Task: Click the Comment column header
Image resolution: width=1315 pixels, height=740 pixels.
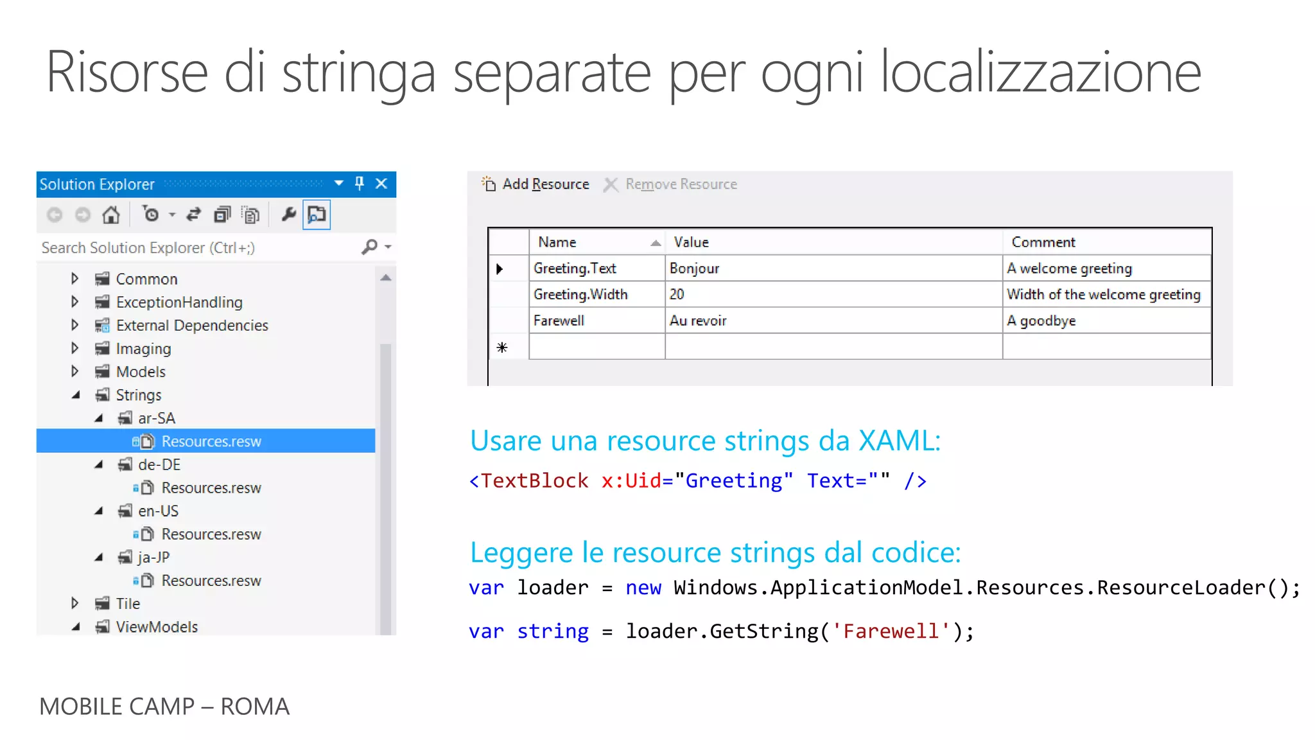Action: click(x=1107, y=242)
